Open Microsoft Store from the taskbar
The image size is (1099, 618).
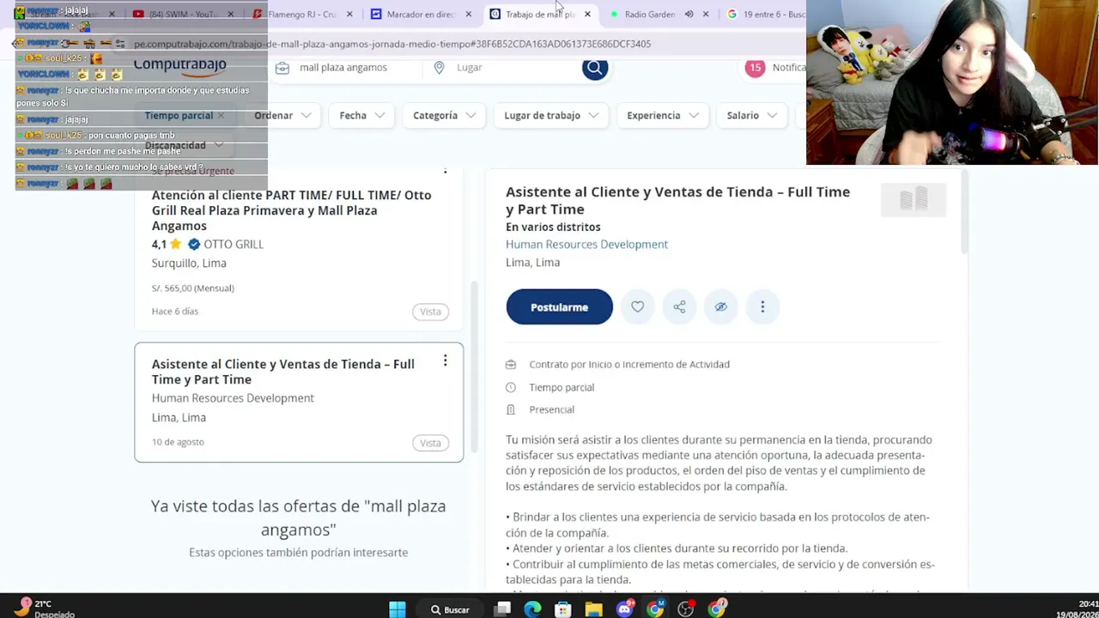(563, 609)
